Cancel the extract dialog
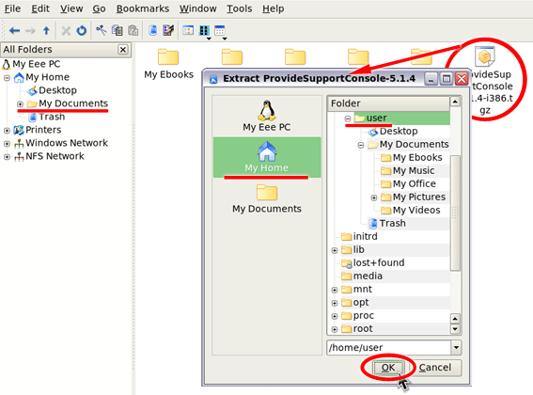 (x=434, y=368)
